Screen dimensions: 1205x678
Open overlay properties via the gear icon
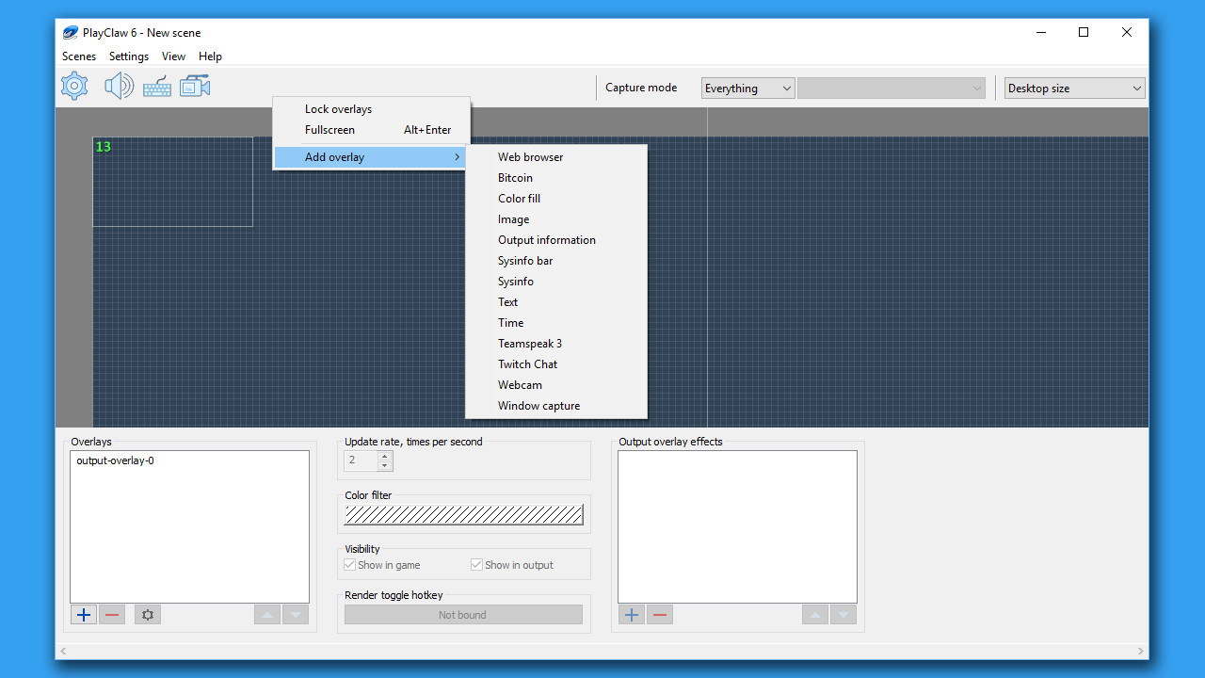(147, 614)
